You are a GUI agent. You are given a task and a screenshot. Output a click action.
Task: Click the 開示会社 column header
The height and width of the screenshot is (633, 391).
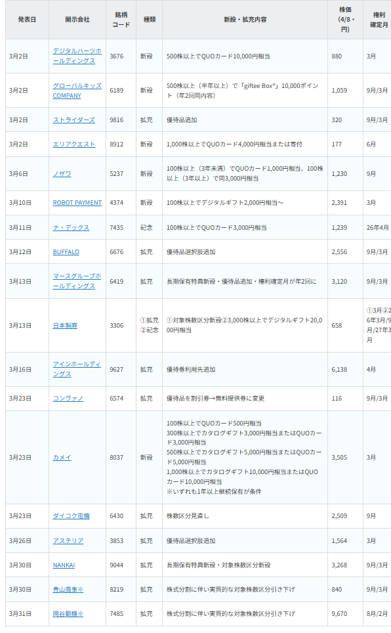pos(77,20)
